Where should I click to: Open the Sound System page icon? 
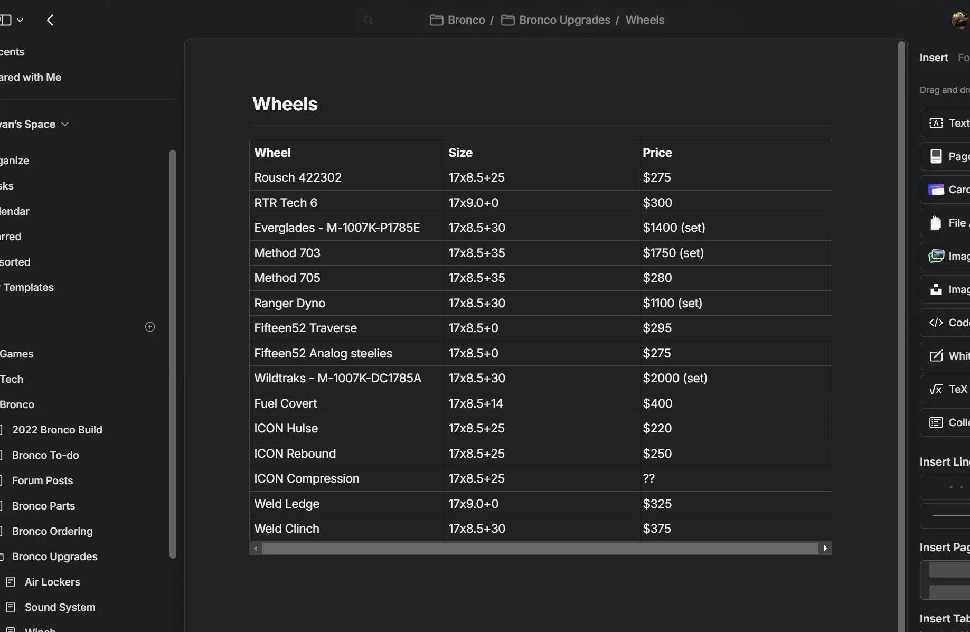pos(11,607)
